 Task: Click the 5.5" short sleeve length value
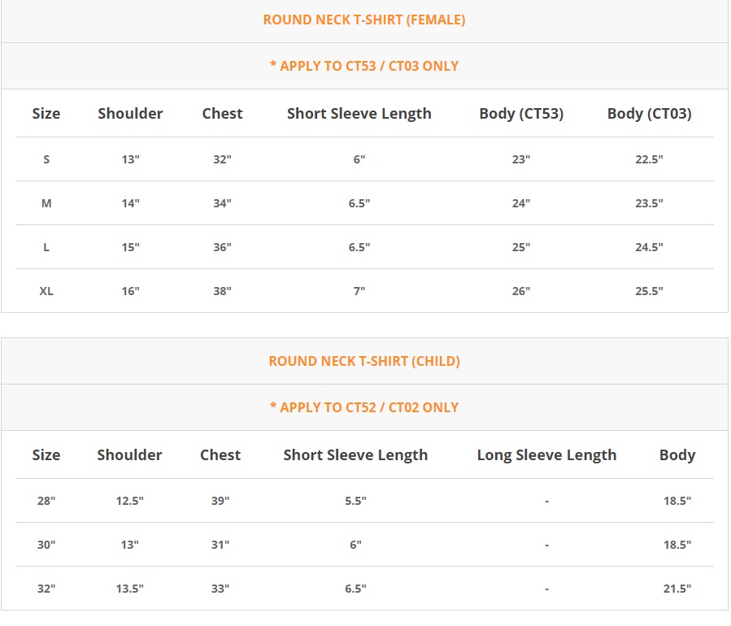pyautogui.click(x=355, y=501)
